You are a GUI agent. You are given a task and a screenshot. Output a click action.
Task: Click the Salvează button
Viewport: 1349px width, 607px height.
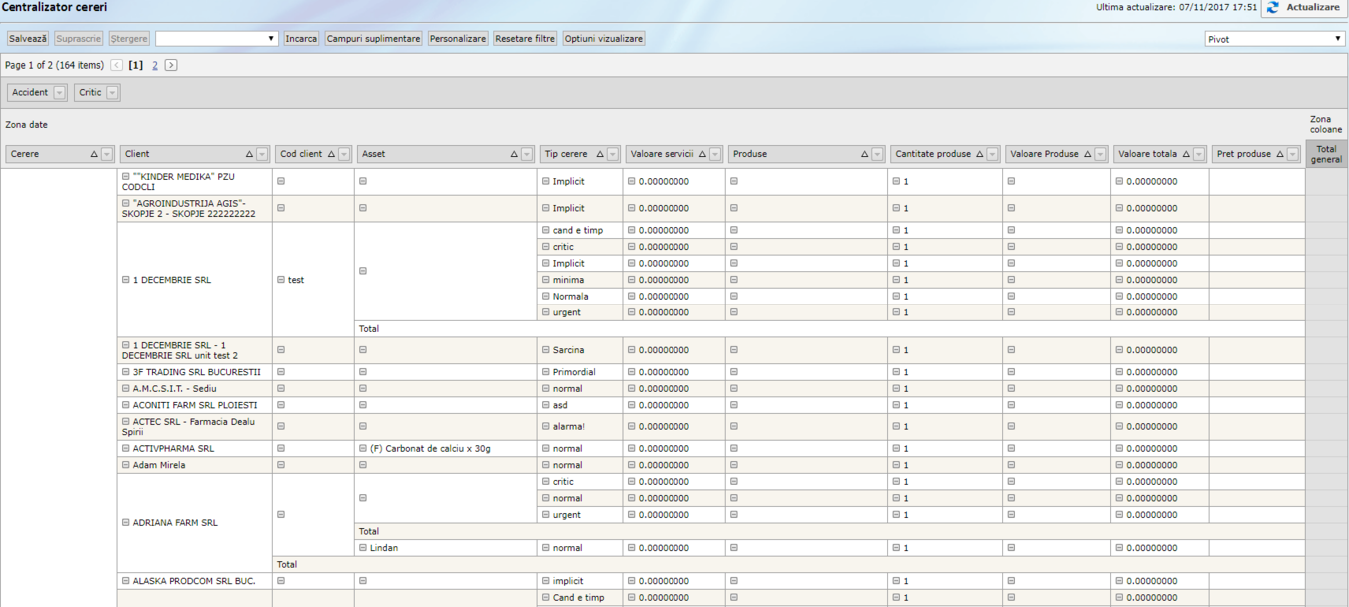[28, 39]
